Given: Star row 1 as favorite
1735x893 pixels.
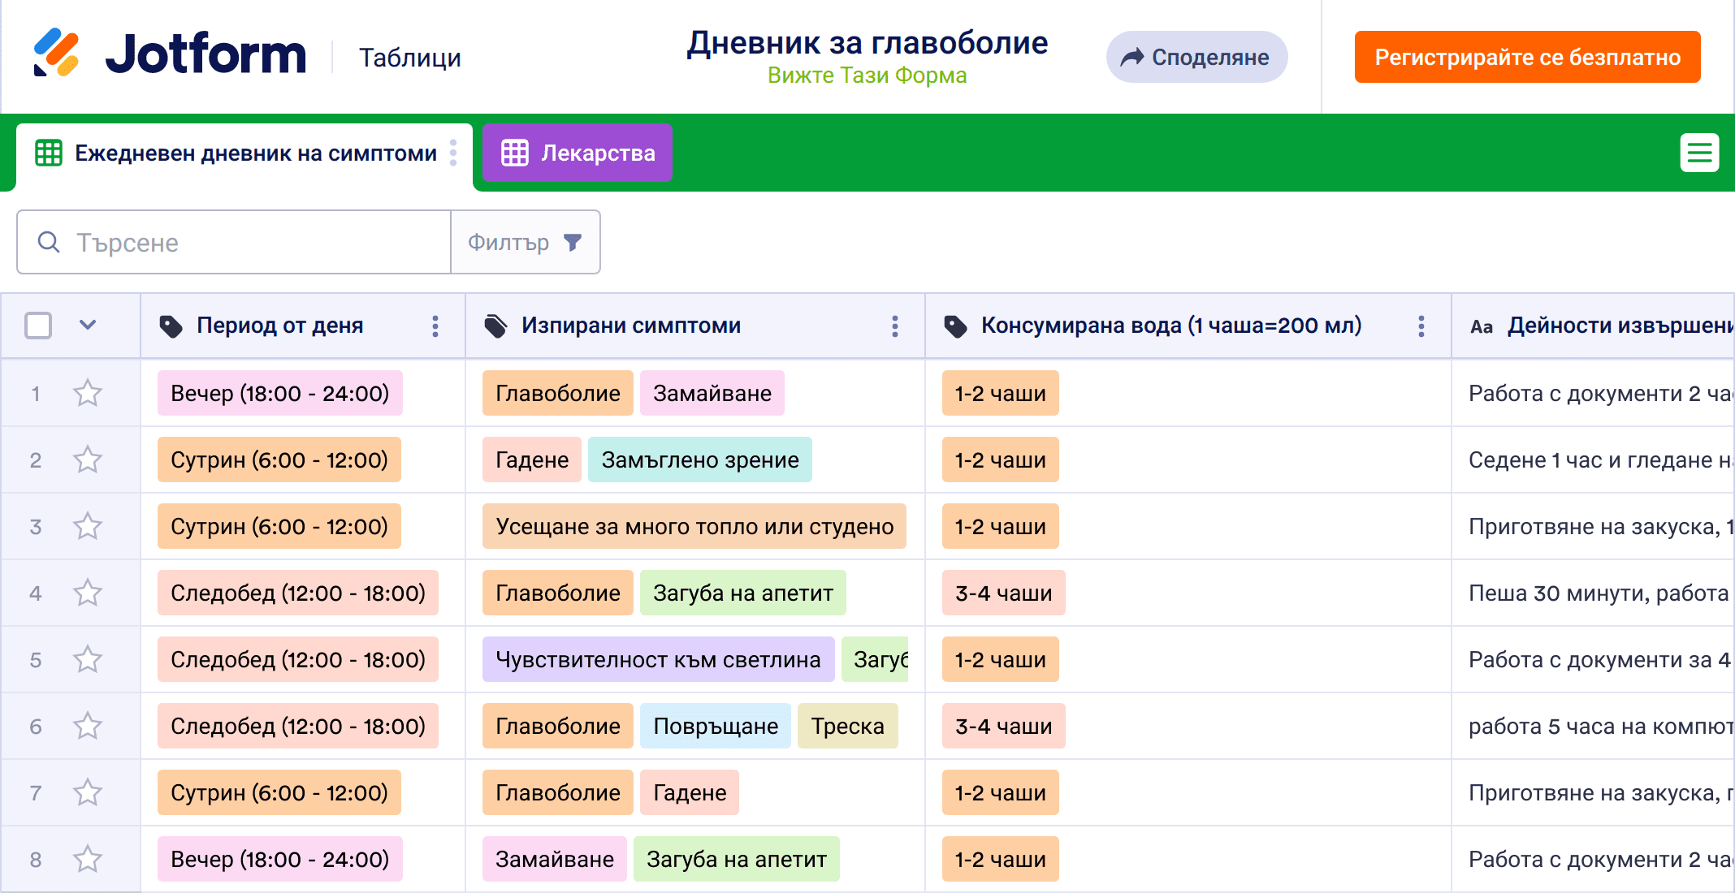Looking at the screenshot, I should point(88,394).
